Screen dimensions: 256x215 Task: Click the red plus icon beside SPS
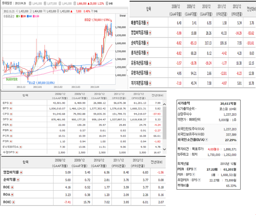11,119
